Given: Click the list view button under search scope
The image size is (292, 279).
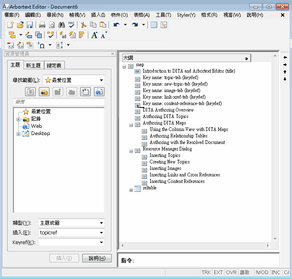Looking at the screenshot, I should coord(30,92).
